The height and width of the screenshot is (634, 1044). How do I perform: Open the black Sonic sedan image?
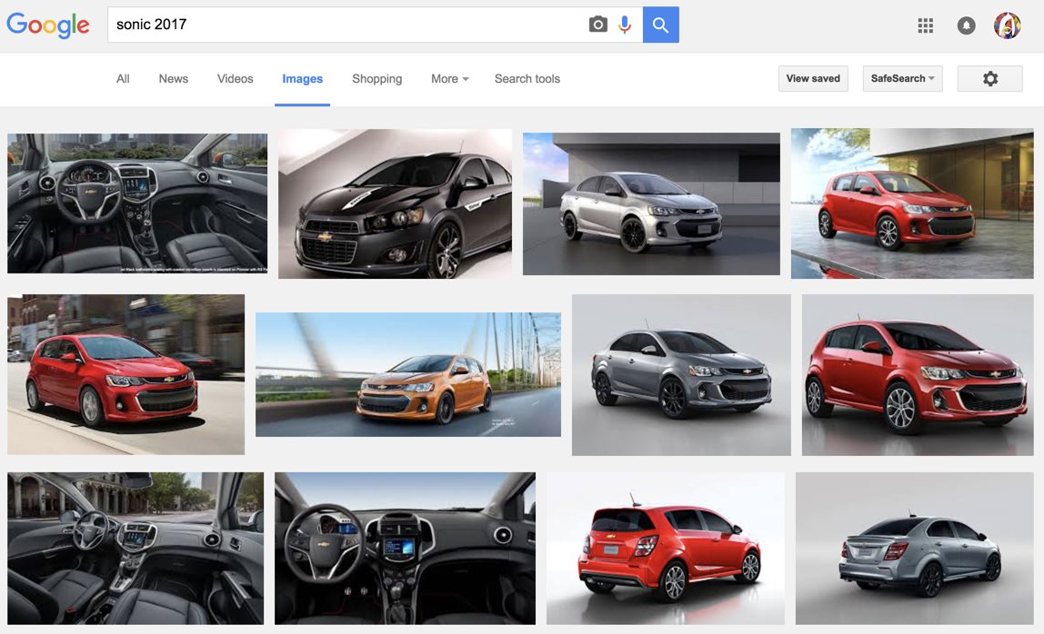click(395, 203)
